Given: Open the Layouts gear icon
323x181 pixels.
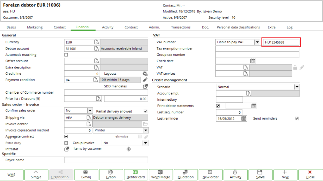Looking at the screenshot, I should tap(145, 74).
